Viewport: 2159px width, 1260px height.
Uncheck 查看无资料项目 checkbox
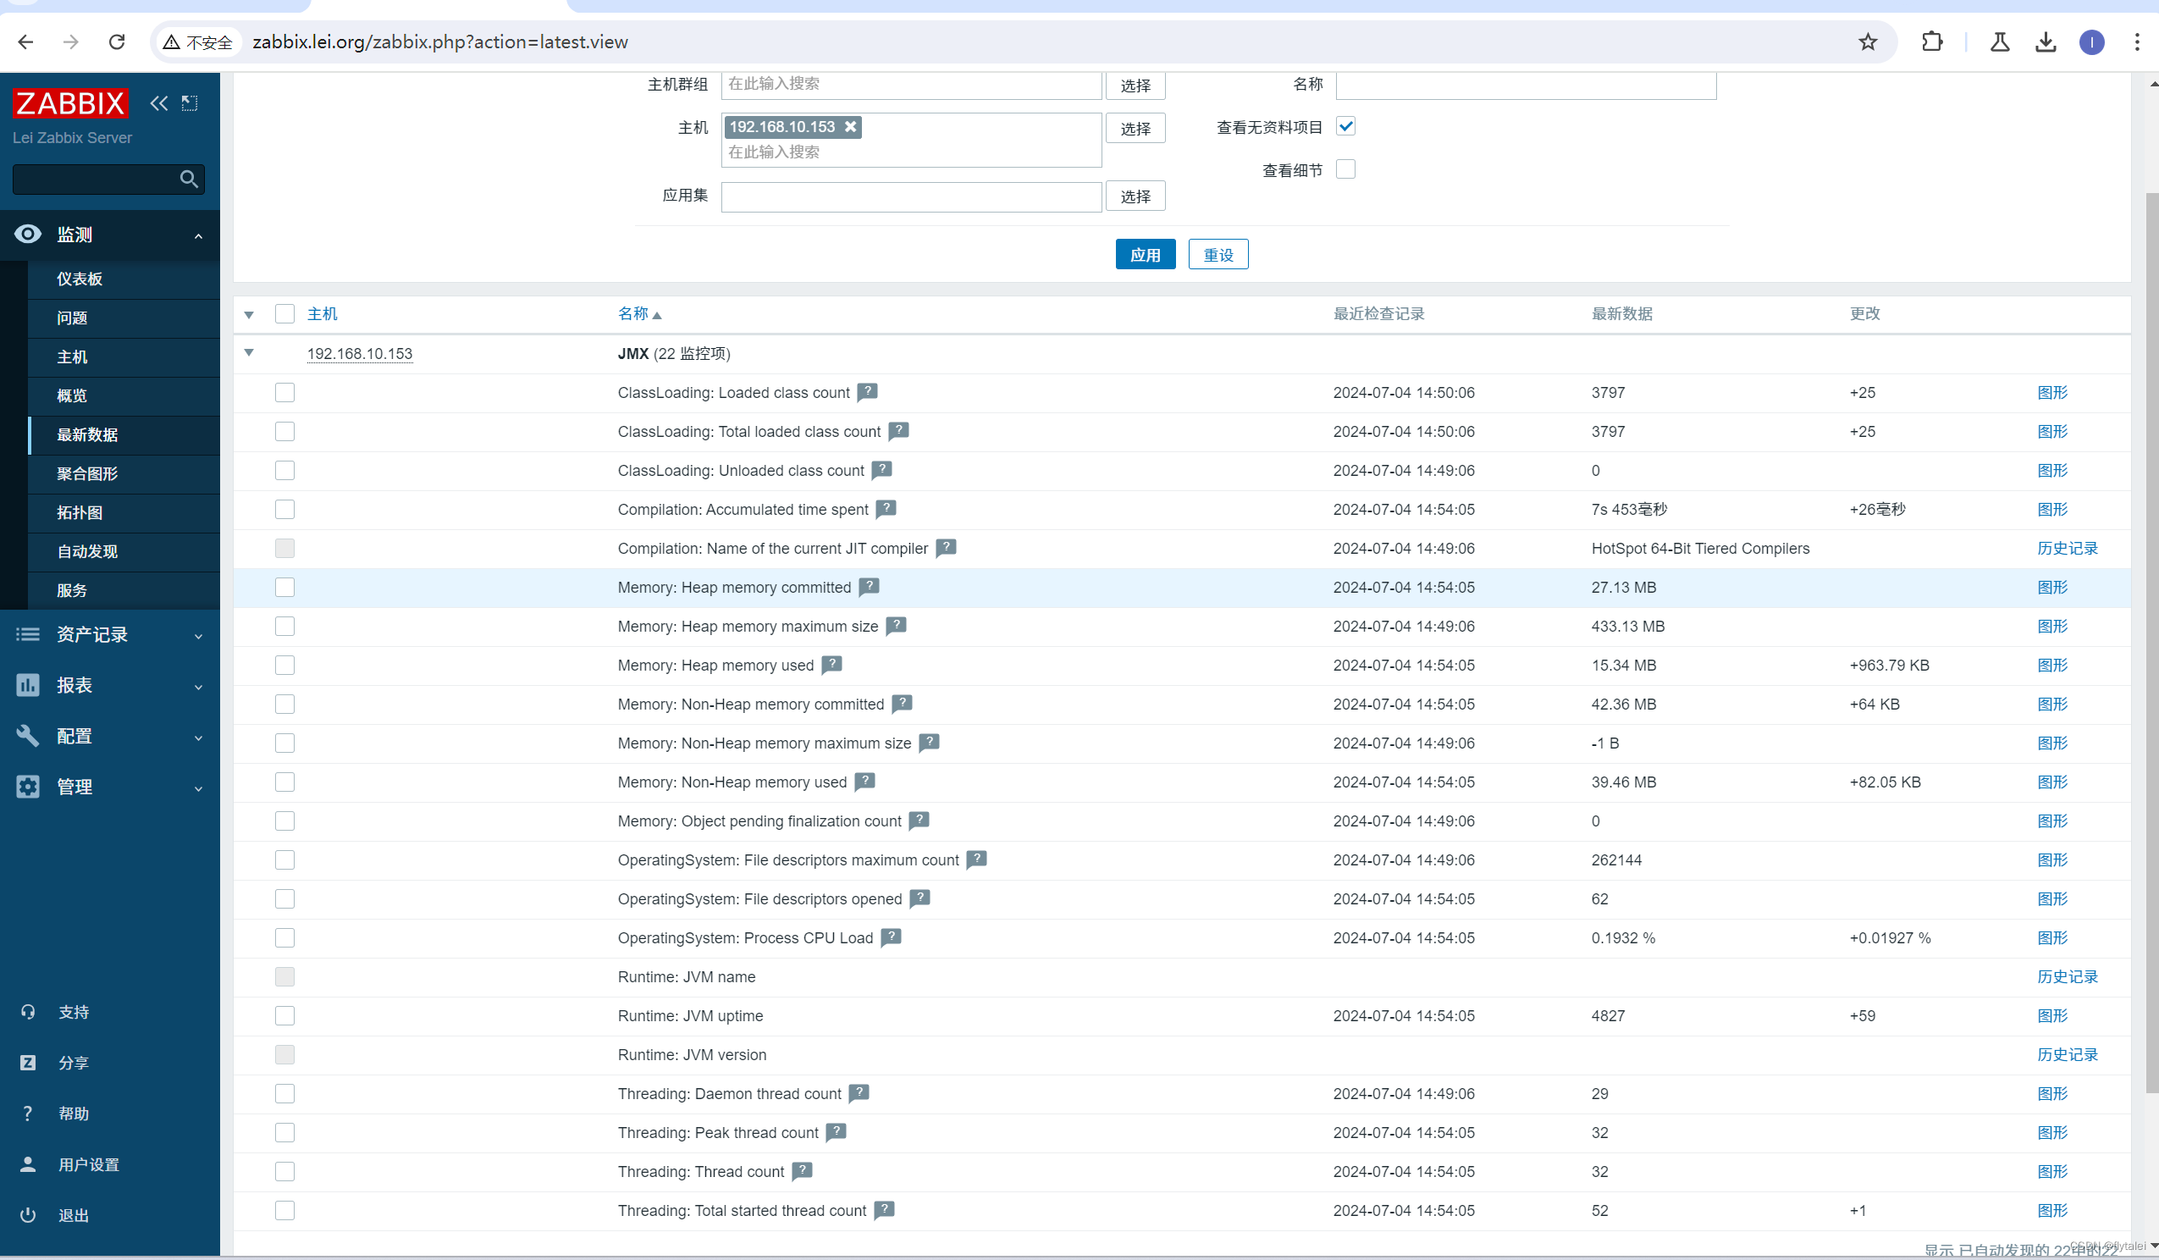coord(1345,127)
